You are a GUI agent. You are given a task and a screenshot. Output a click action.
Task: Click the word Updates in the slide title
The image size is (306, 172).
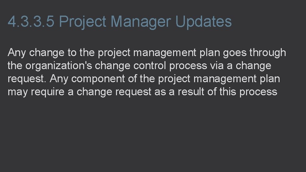click(x=203, y=22)
